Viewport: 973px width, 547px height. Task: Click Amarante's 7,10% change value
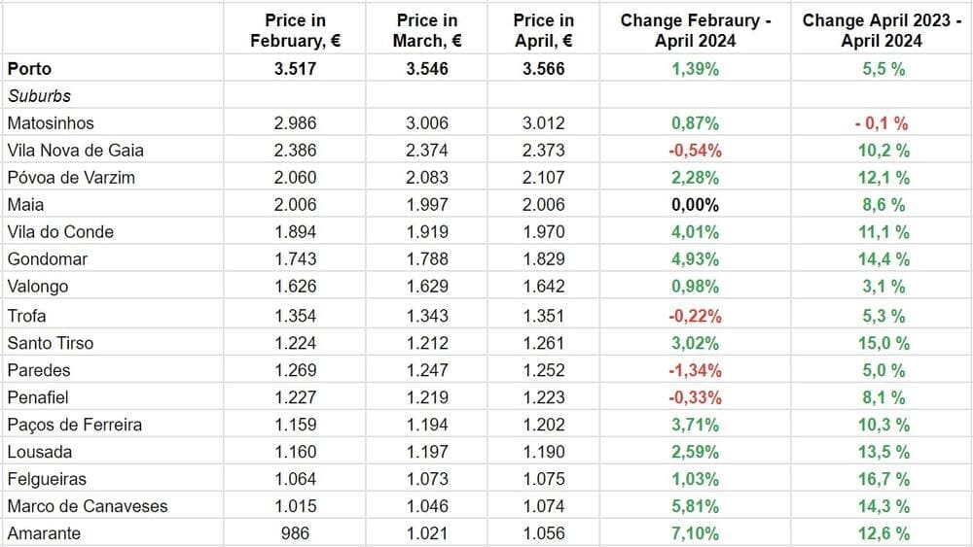(x=695, y=533)
